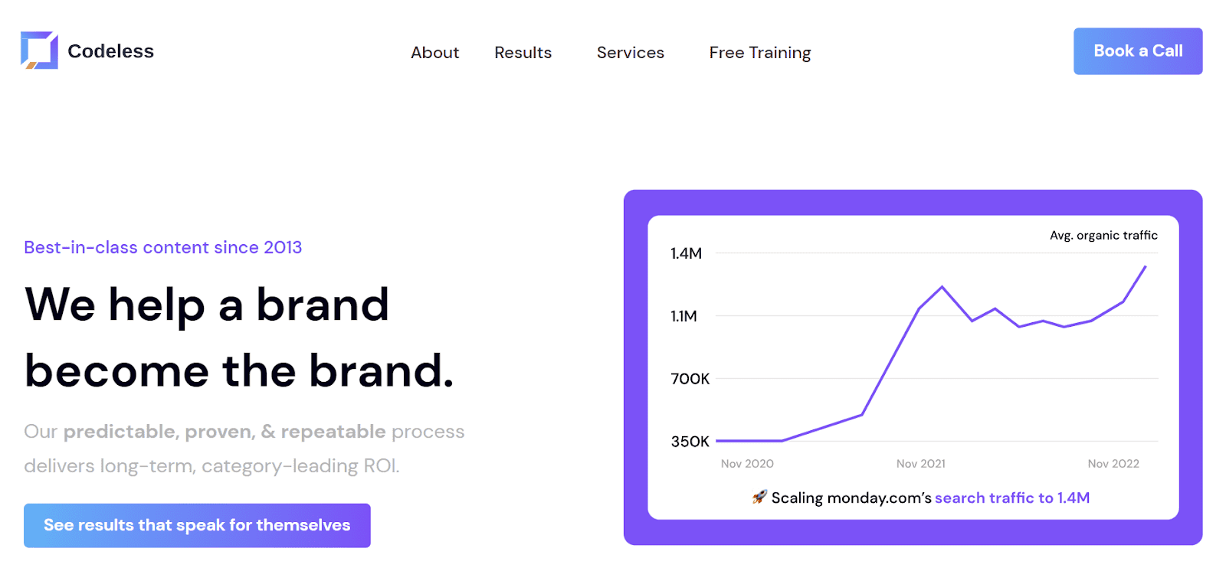Click the Avg. organic traffic chart legend
Viewport: 1226px width, 561px height.
1103,236
